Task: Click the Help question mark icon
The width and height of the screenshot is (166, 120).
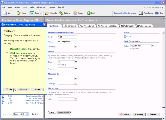Action: coord(157,13)
